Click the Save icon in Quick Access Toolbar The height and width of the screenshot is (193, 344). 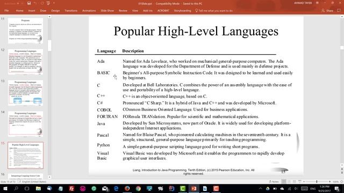point(29,3)
